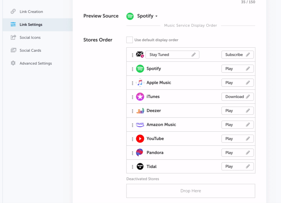Select the Link Settings sidebar item
The image size is (281, 203).
pos(38,25)
